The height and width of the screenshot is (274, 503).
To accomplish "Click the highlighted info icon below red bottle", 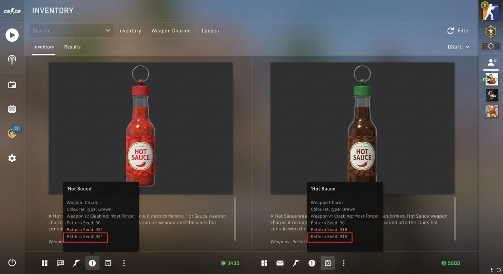I will click(x=92, y=263).
